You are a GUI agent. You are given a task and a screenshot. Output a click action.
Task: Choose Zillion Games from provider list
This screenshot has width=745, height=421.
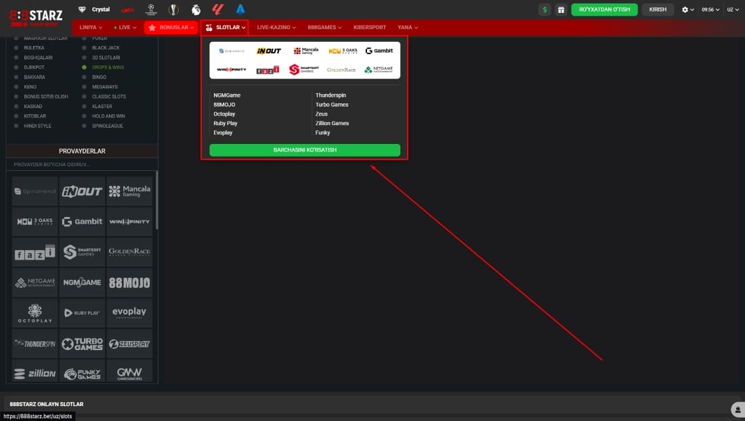tap(332, 123)
